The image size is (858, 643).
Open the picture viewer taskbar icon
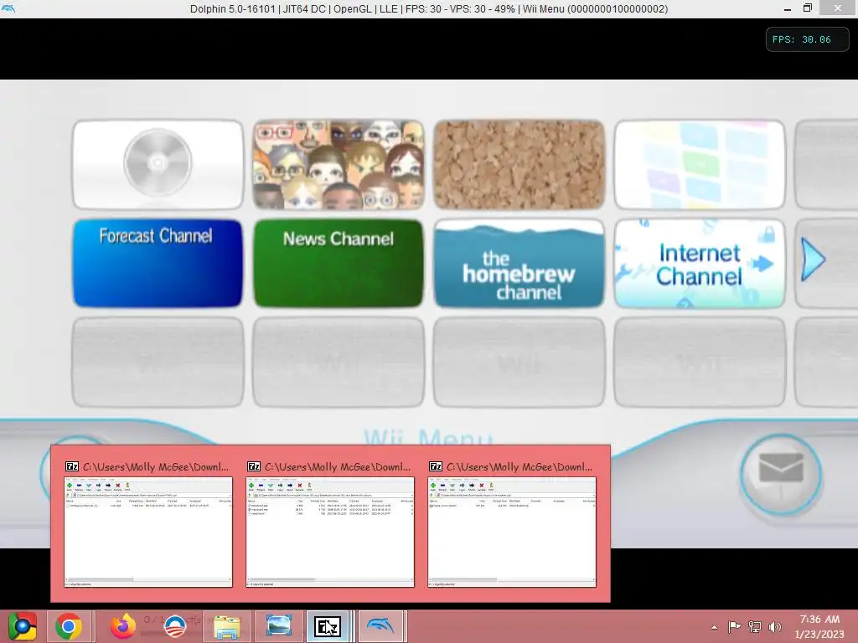point(278,626)
